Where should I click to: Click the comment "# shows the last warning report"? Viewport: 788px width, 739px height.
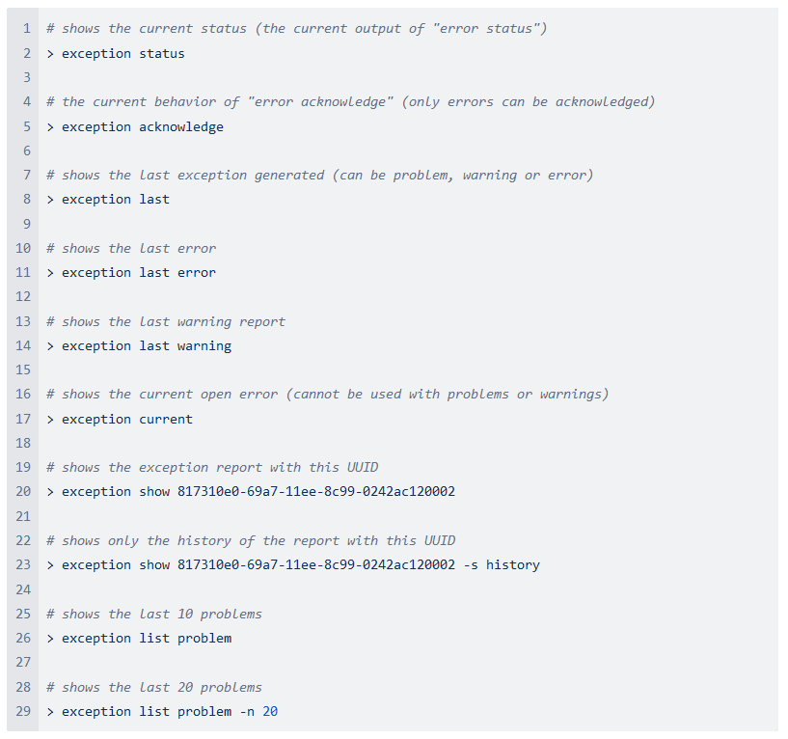click(x=166, y=321)
